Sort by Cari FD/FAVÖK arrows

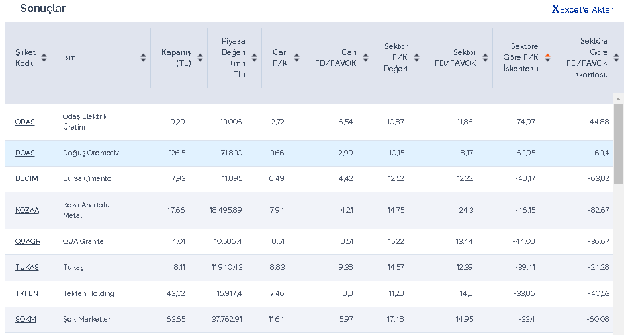pos(365,57)
